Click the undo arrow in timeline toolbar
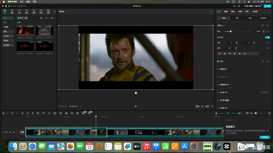Image resolution: width=273 pixels, height=153 pixels. [x=12, y=113]
